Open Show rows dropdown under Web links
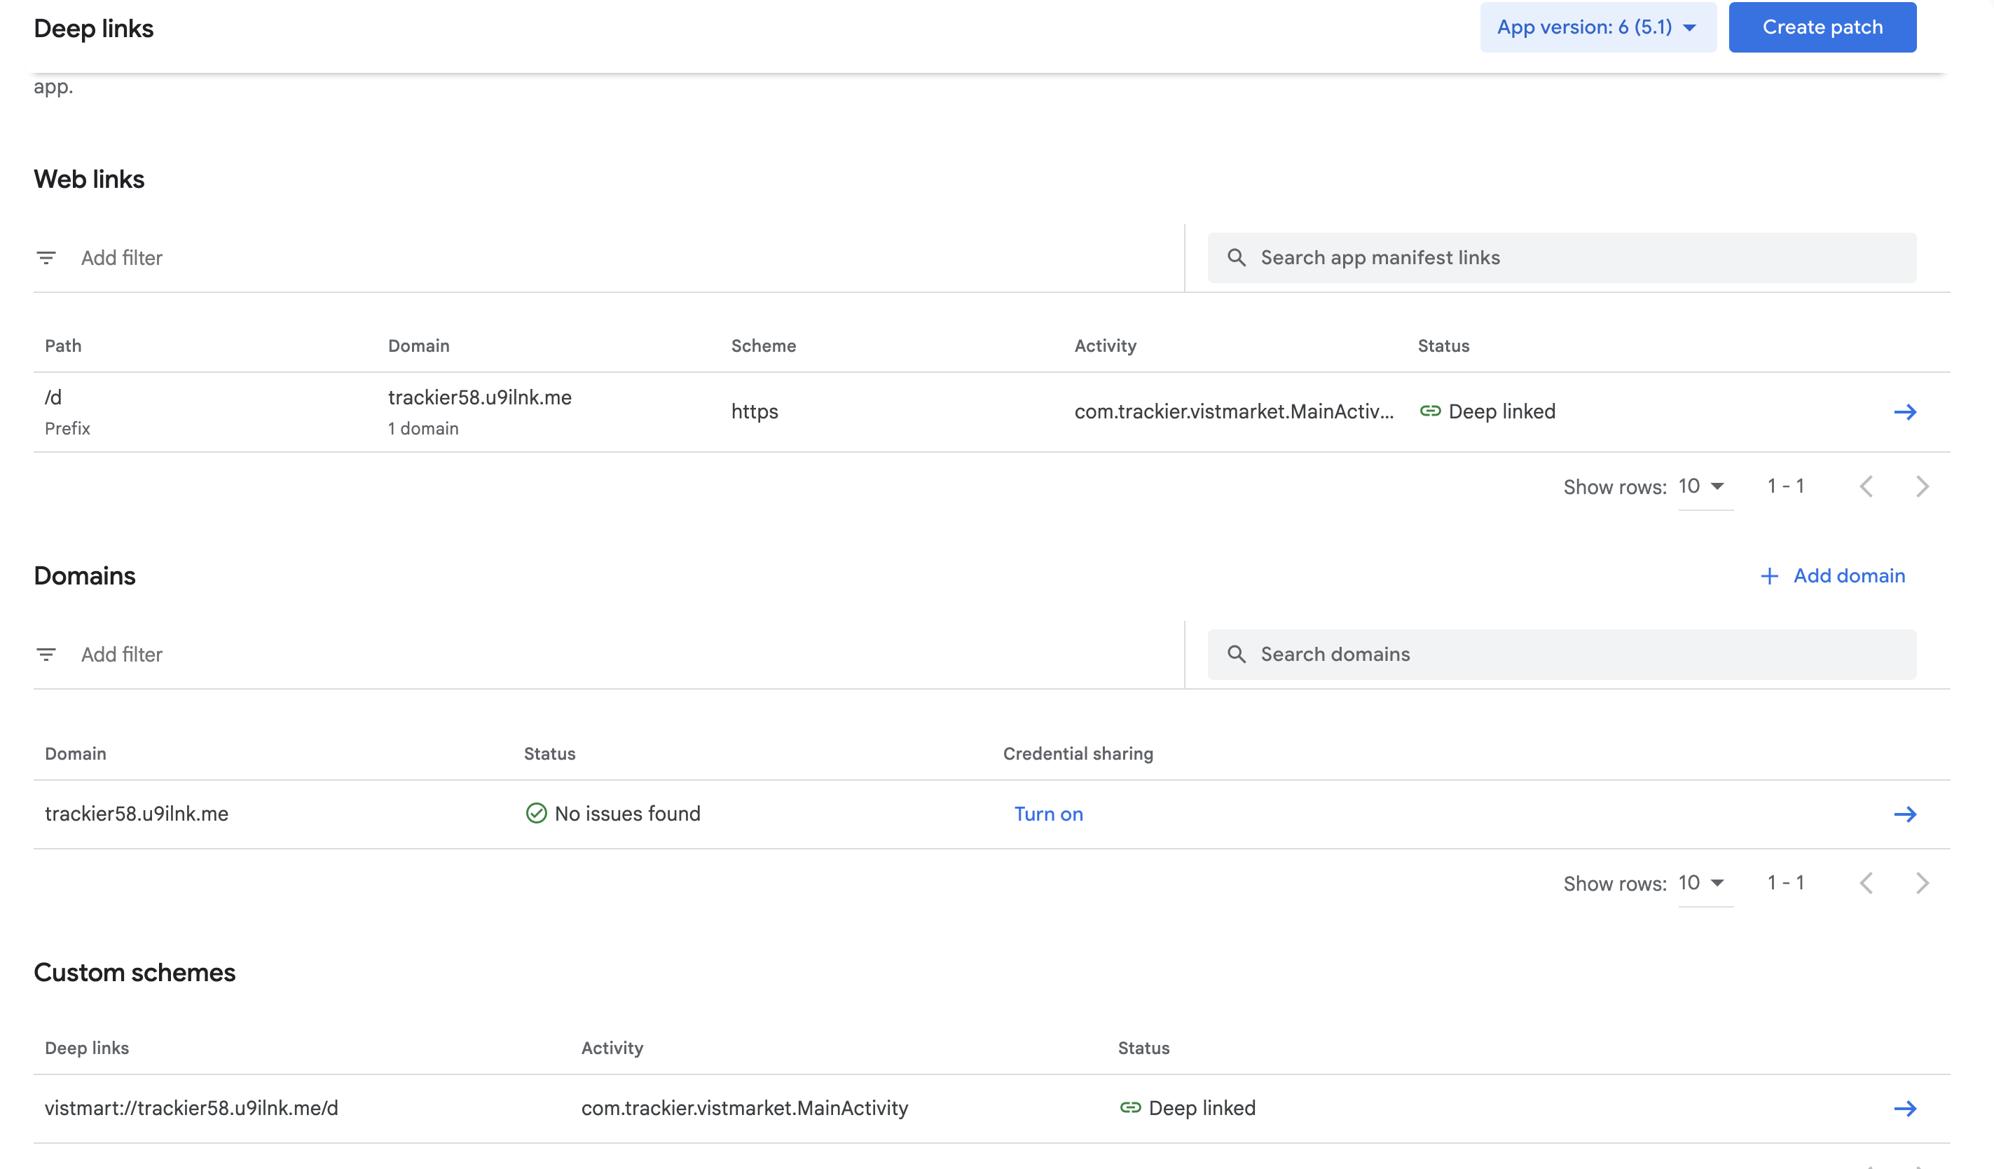Screen dimensions: 1994x1169 click(x=1703, y=487)
